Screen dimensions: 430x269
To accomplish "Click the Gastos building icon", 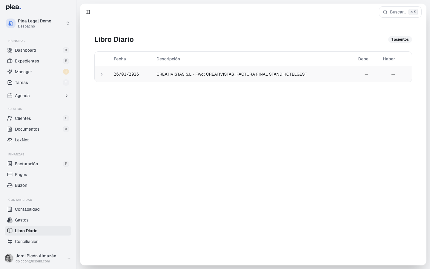I will (10, 220).
